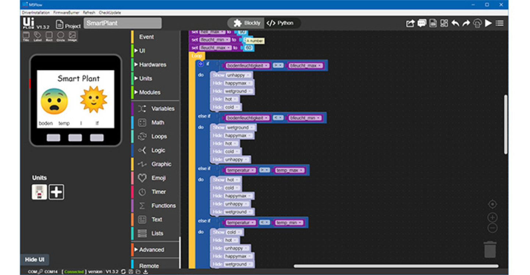Run the program with the play icon
530x275 pixels.
click(488, 23)
